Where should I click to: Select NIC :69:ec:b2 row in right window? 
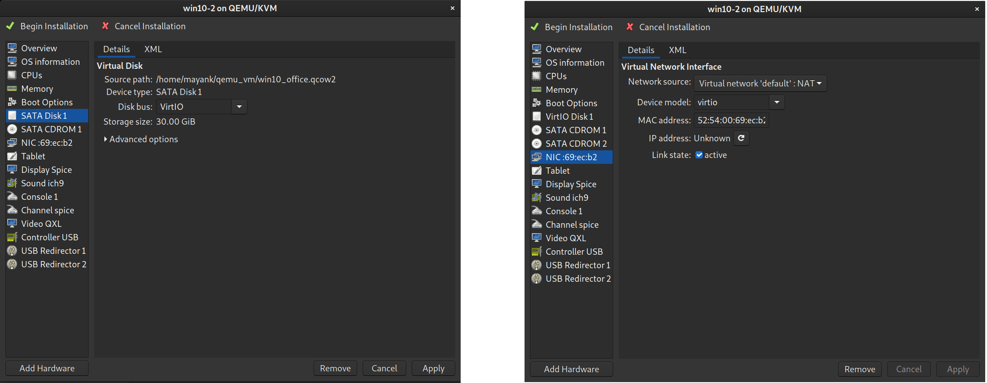click(571, 157)
